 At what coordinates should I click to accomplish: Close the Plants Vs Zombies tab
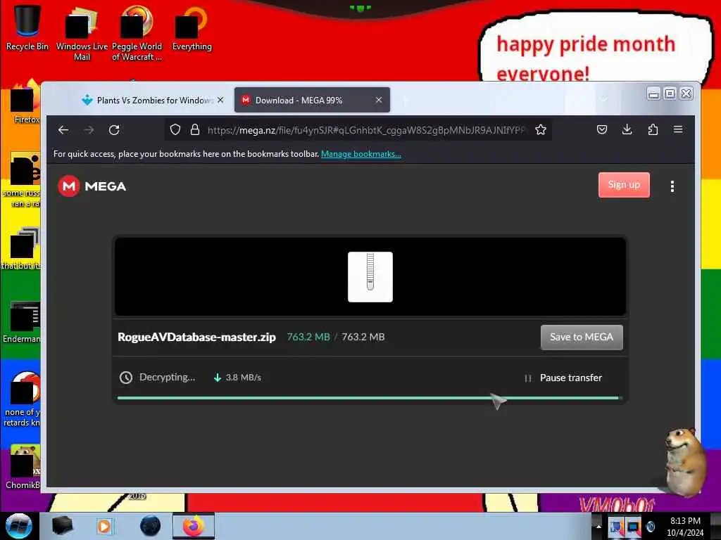[x=220, y=100]
